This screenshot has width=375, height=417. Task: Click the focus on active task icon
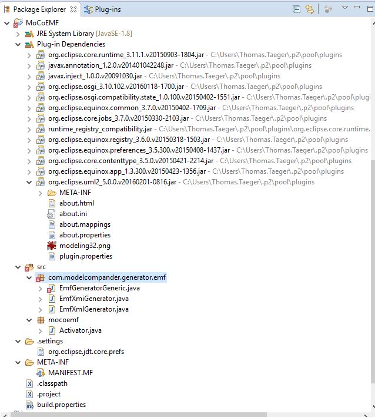point(329,9)
